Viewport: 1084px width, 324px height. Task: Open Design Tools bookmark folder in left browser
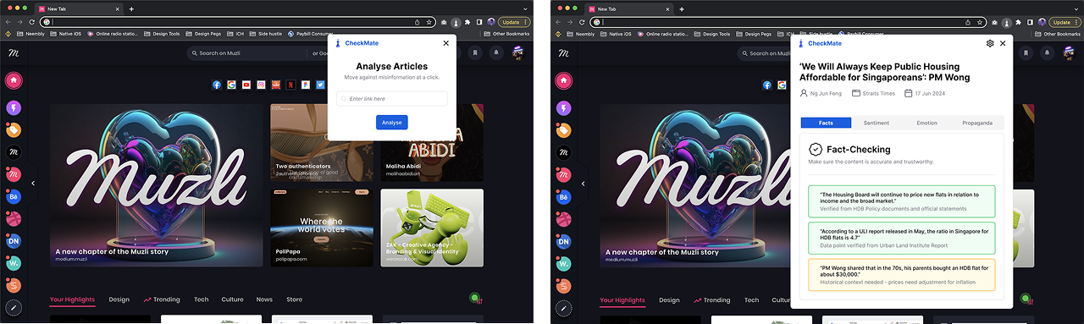coord(162,34)
